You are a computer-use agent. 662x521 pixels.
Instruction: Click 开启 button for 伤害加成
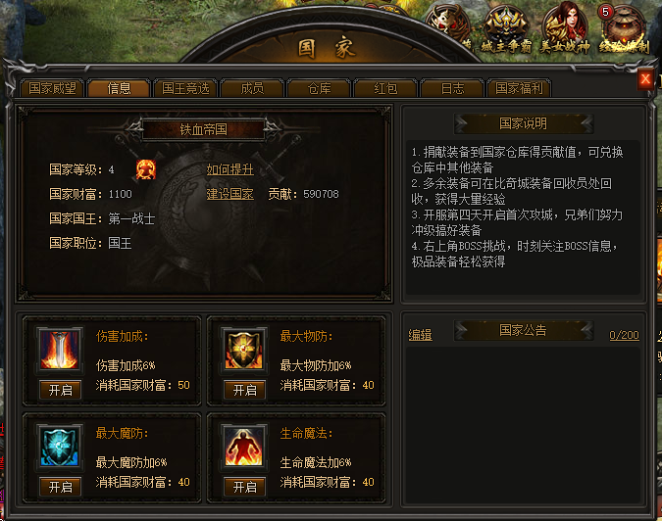click(x=61, y=390)
